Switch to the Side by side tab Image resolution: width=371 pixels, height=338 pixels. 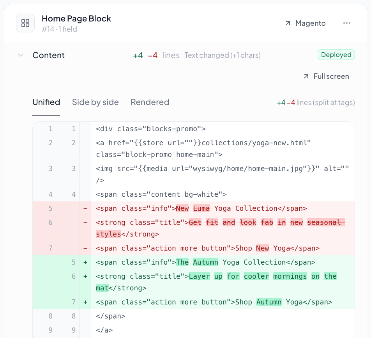tap(95, 102)
